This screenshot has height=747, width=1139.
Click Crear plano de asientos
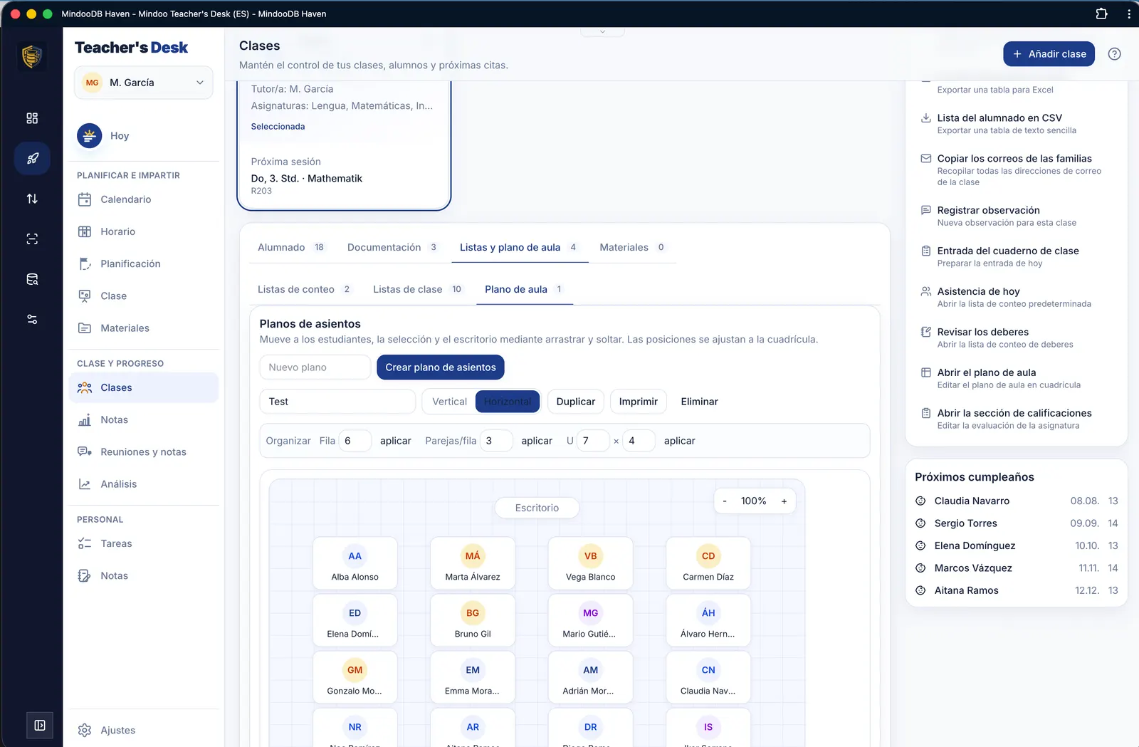441,367
